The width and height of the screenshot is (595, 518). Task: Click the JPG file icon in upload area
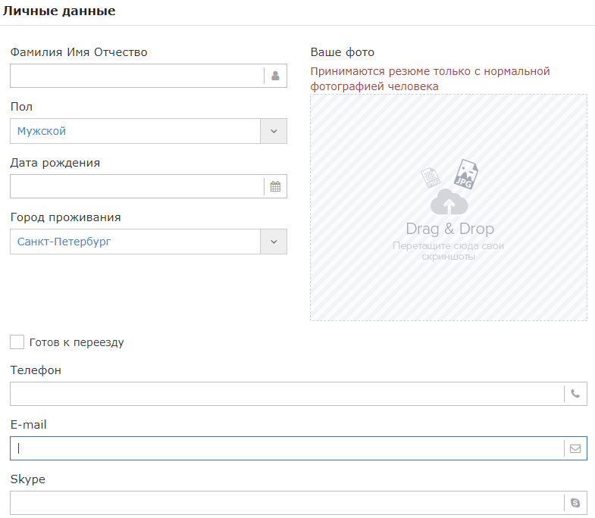(466, 174)
